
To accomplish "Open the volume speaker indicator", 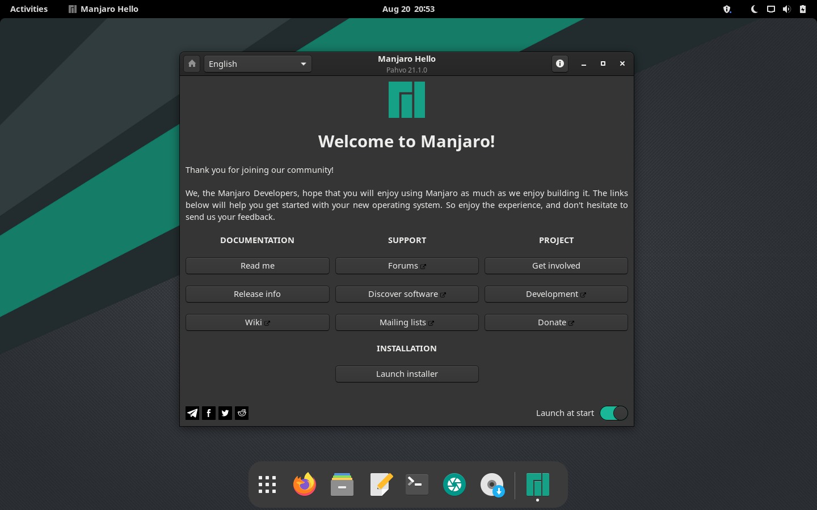I will coord(786,9).
